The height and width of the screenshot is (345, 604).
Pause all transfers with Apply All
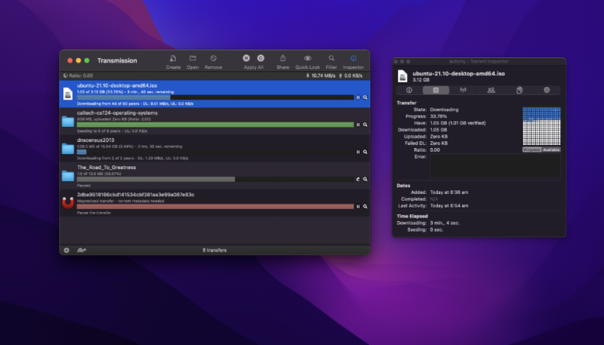coord(246,58)
